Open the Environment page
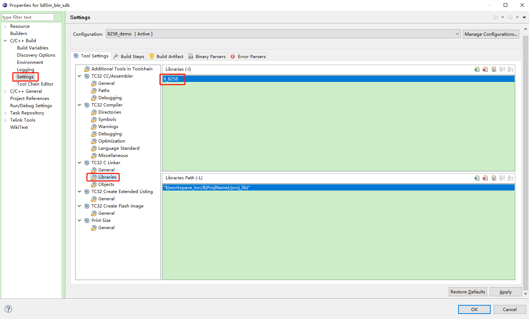This screenshot has width=529, height=319. click(30, 62)
